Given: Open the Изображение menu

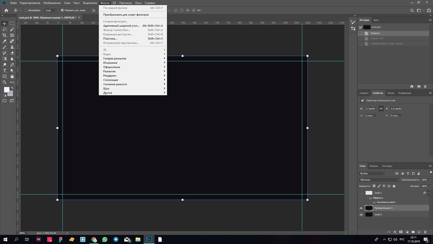Looking at the screenshot, I should [x=52, y=3].
